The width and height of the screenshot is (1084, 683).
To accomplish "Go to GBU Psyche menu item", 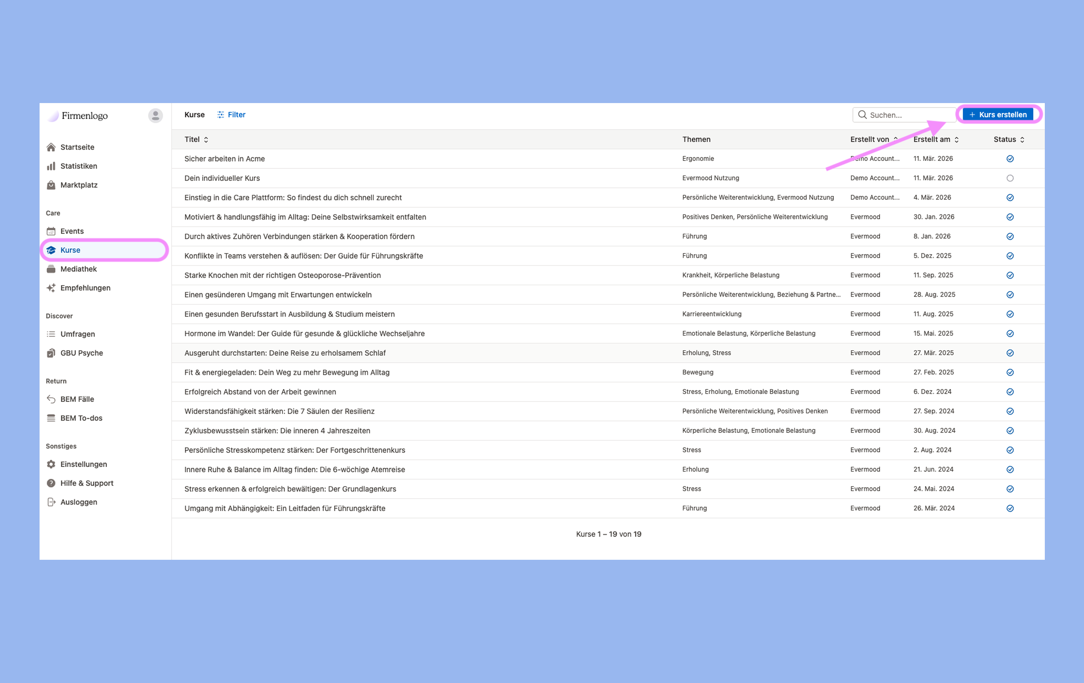I will [x=81, y=353].
